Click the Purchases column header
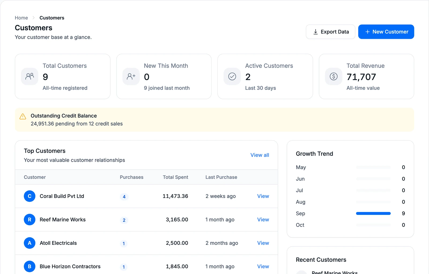The width and height of the screenshot is (429, 274). point(132,177)
